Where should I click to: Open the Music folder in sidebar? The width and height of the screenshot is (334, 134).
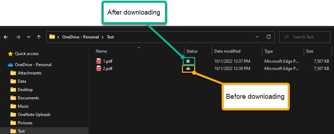[23, 106]
